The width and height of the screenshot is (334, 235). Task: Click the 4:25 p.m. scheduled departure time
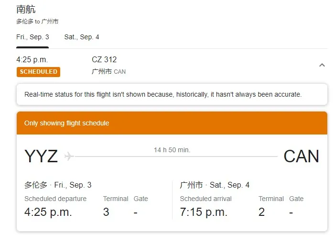click(48, 212)
